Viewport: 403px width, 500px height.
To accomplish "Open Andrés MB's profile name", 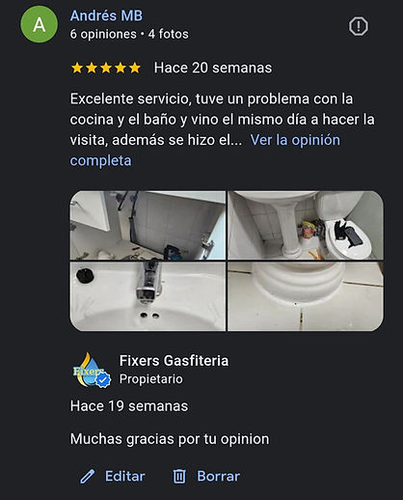I will [x=106, y=15].
